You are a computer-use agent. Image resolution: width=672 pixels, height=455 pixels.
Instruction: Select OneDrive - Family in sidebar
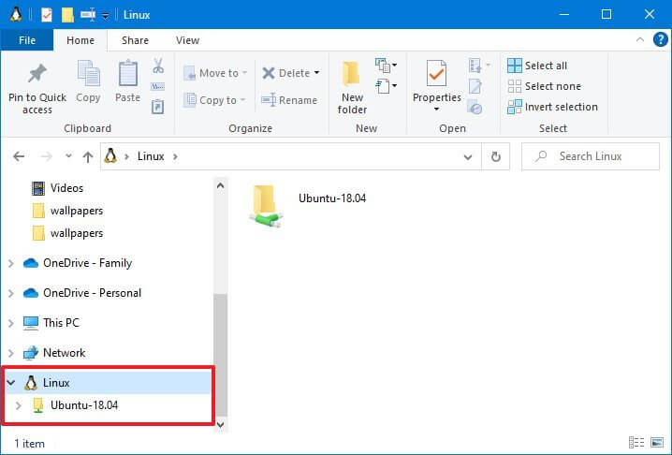click(87, 263)
